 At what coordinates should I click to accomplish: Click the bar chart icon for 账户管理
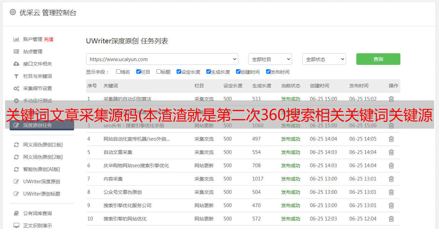coord(16,39)
